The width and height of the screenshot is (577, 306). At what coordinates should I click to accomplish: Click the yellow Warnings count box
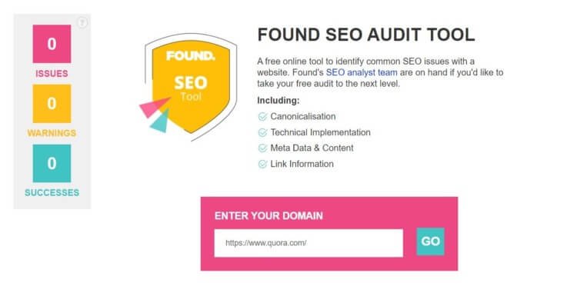52,103
